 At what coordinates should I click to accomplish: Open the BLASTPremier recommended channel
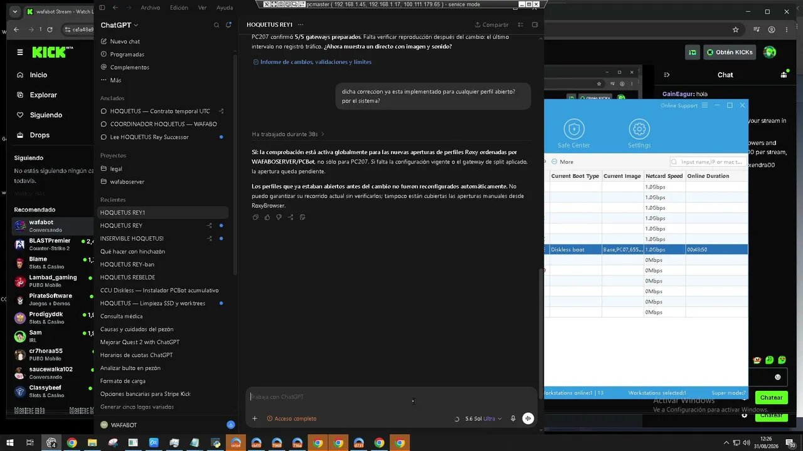click(53, 244)
